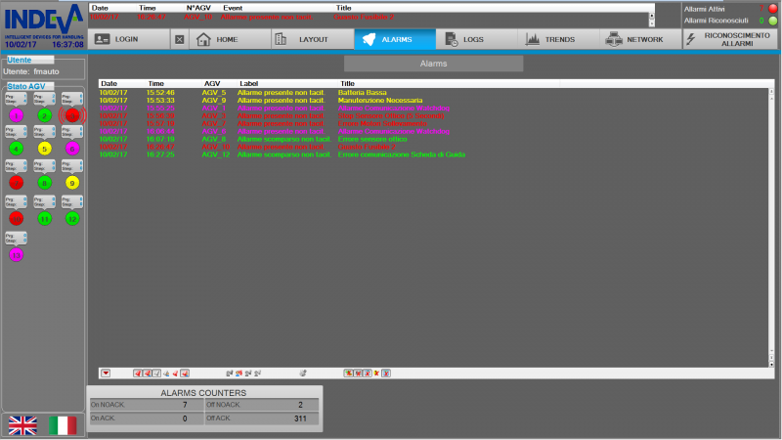Click the green Allarmi Riconosciuti indicator light
The height and width of the screenshot is (440, 782).
773,21
